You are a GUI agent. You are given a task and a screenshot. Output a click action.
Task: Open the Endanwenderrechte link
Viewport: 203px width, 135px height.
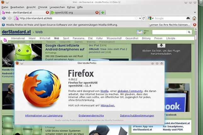pyautogui.click(x=91, y=116)
